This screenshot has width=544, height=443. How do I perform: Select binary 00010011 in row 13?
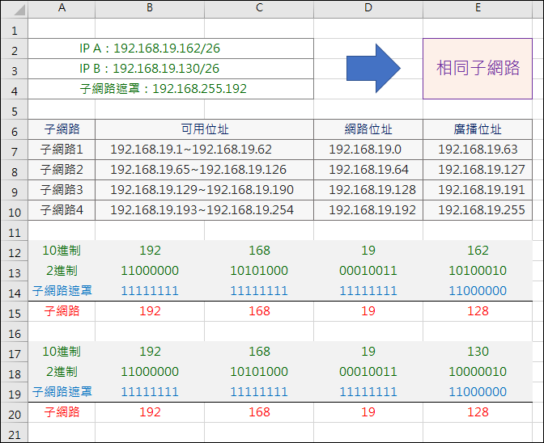pos(368,271)
